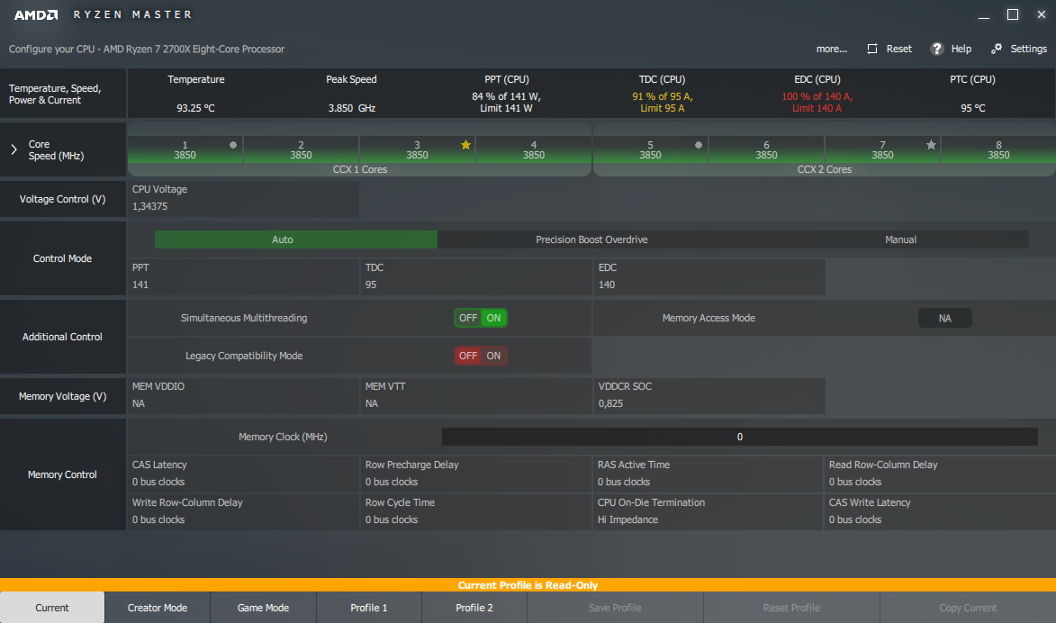The width and height of the screenshot is (1056, 623).
Task: Click the Reset square icon
Action: (x=872, y=49)
